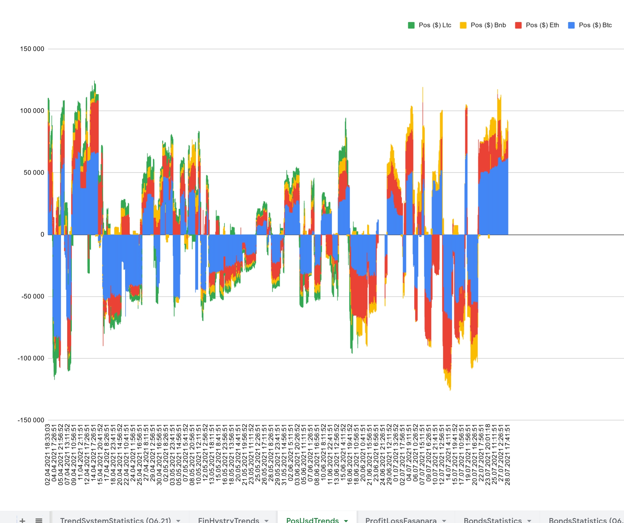Expand the ProfitLossFasanara tab dropdown arrow
The image size is (624, 523).
tap(444, 521)
